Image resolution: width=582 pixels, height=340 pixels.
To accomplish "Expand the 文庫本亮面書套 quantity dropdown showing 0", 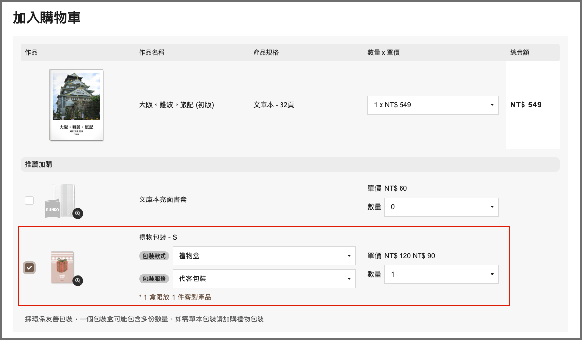I will pyautogui.click(x=441, y=207).
